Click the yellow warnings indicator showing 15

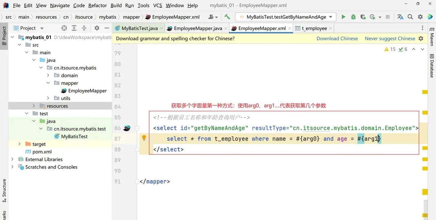[x=388, y=49]
